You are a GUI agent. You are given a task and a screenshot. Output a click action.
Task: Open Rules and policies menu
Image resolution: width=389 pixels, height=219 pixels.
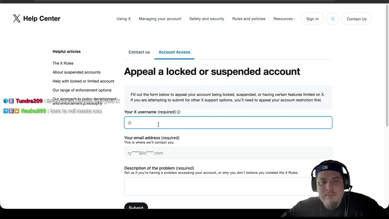point(249,19)
